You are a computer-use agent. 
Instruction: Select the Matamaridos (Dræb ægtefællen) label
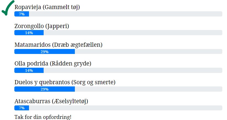click(58, 45)
